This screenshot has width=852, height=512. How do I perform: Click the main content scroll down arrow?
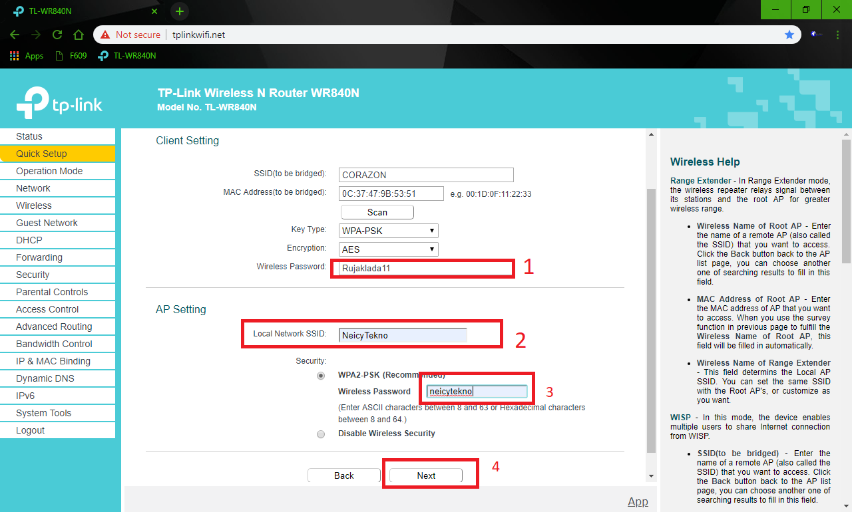[x=651, y=476]
